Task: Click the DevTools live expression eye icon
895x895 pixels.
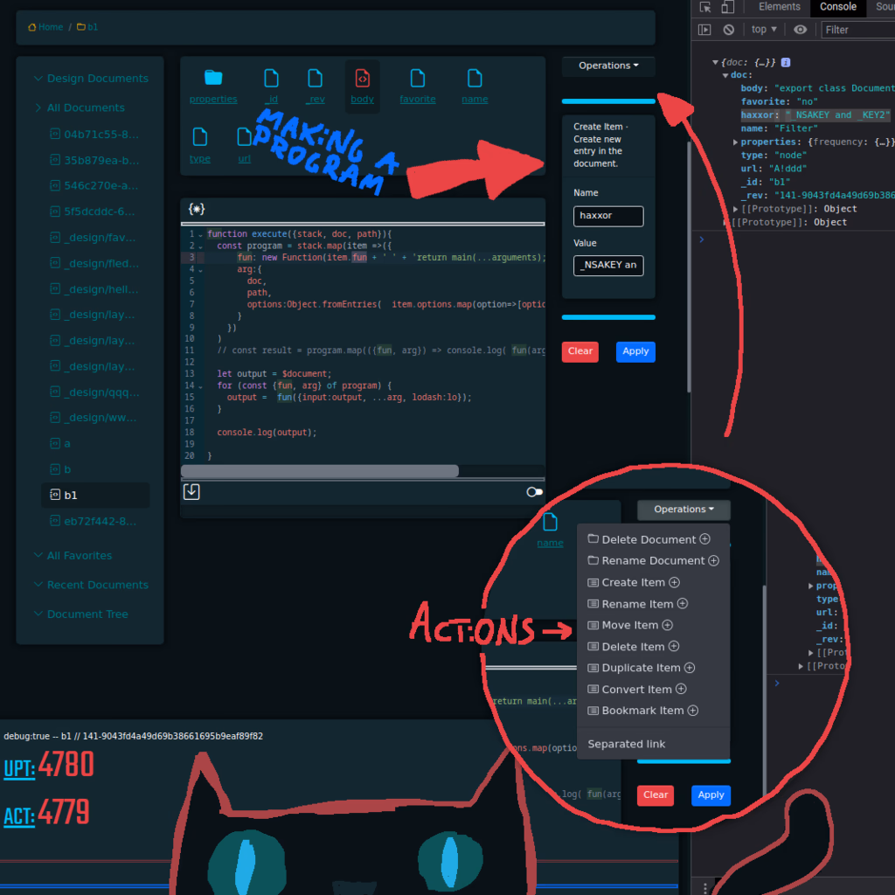Action: pos(800,30)
